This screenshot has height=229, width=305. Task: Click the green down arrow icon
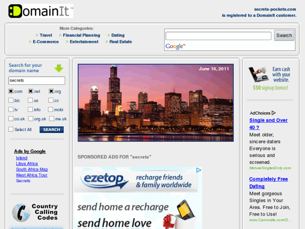(x=59, y=68)
